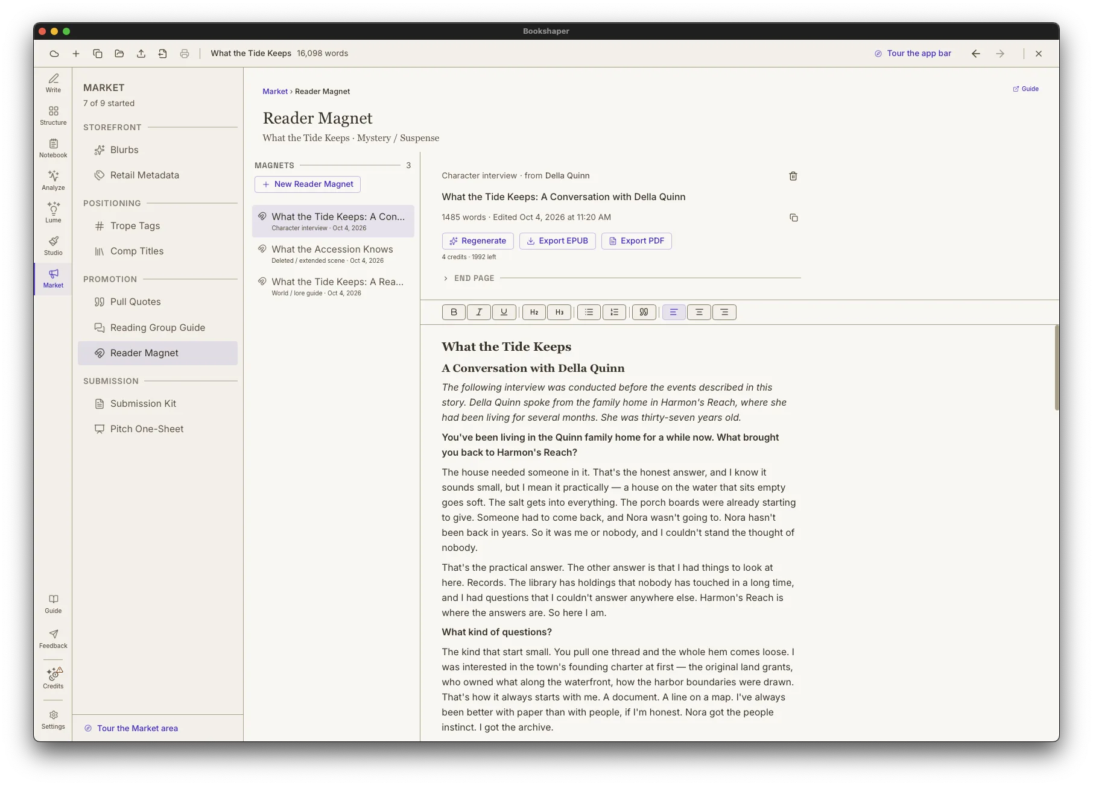Copy magnet text with copy icon

793,218
